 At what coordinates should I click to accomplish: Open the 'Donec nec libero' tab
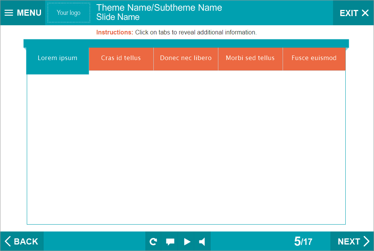click(x=185, y=59)
